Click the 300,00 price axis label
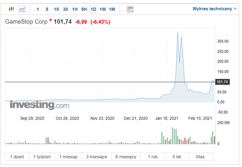Image resolution: width=242 pixels, height=167 pixels. coord(223,41)
